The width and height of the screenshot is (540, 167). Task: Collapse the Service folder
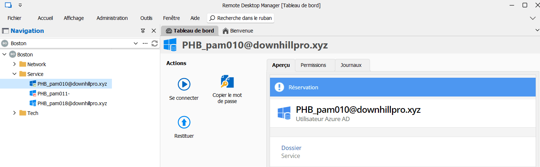14,74
